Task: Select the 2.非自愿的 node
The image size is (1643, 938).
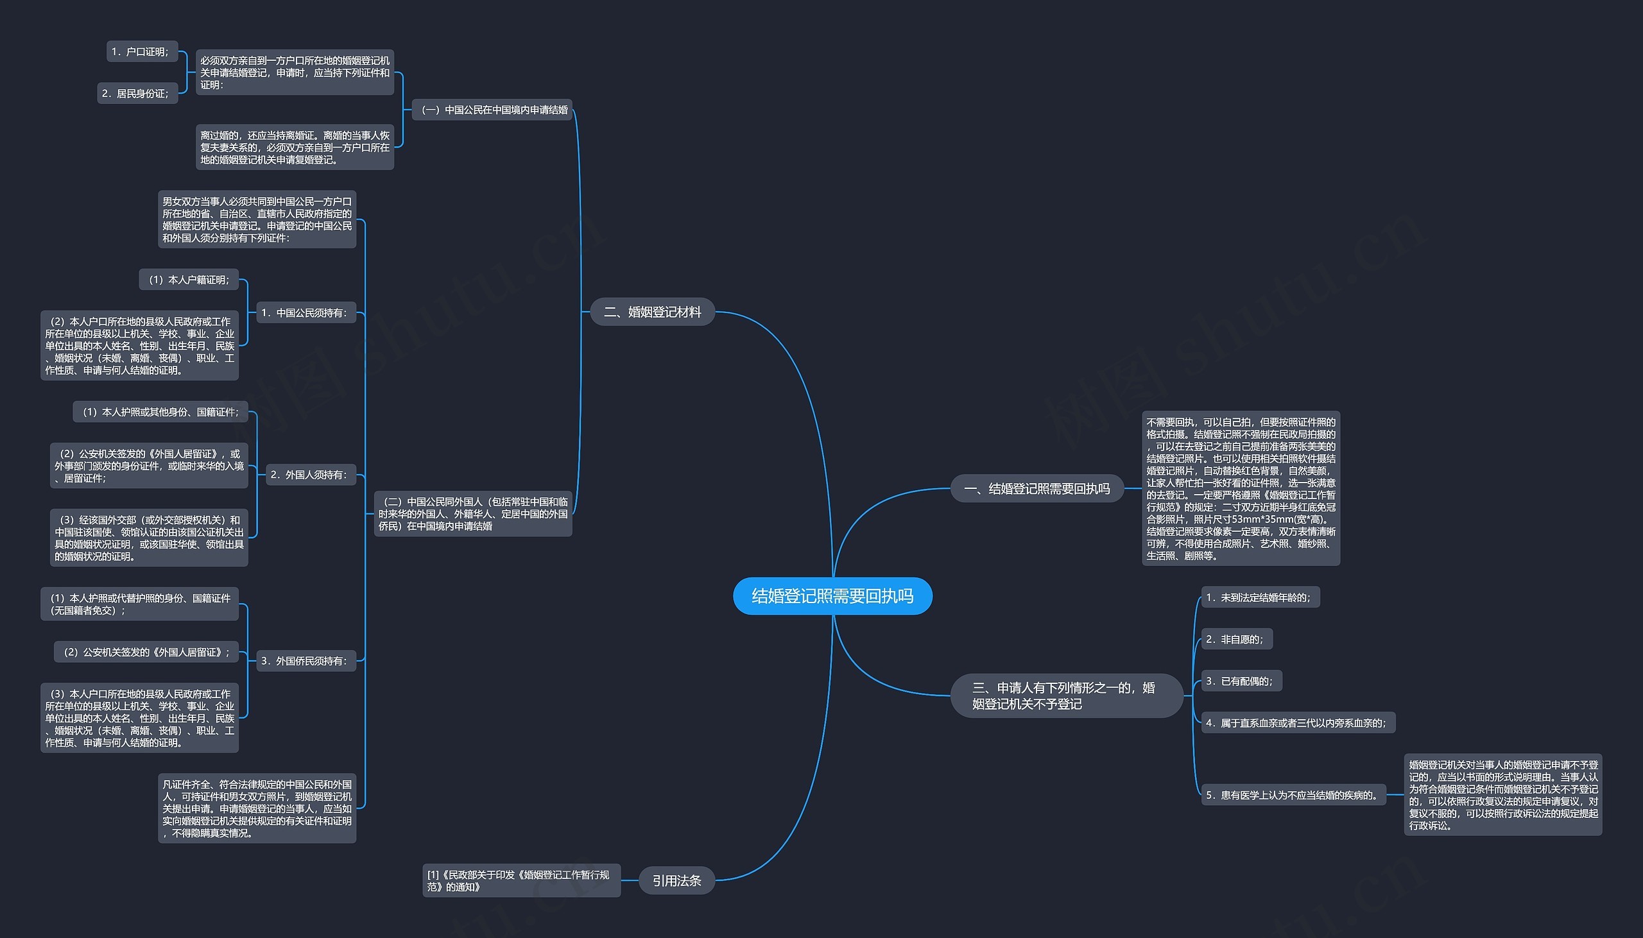Action: pos(1236,639)
